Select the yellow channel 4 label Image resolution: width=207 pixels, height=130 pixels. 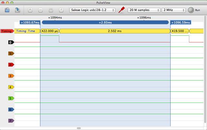tap(11, 87)
